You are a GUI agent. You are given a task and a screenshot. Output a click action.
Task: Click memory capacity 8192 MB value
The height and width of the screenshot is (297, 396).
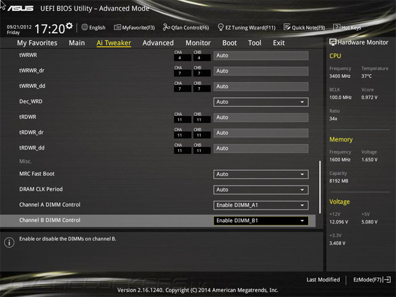[338, 181]
